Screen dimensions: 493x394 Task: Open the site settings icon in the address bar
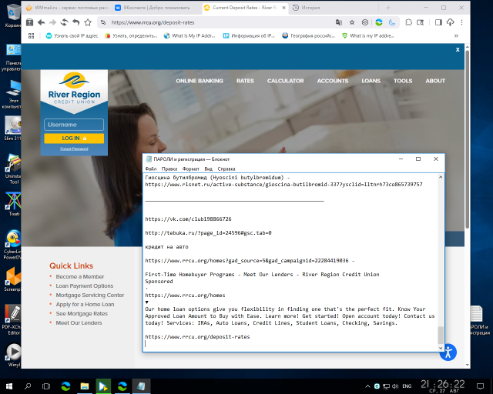pos(103,22)
